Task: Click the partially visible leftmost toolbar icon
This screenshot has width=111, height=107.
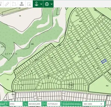Action: tap(1, 4)
